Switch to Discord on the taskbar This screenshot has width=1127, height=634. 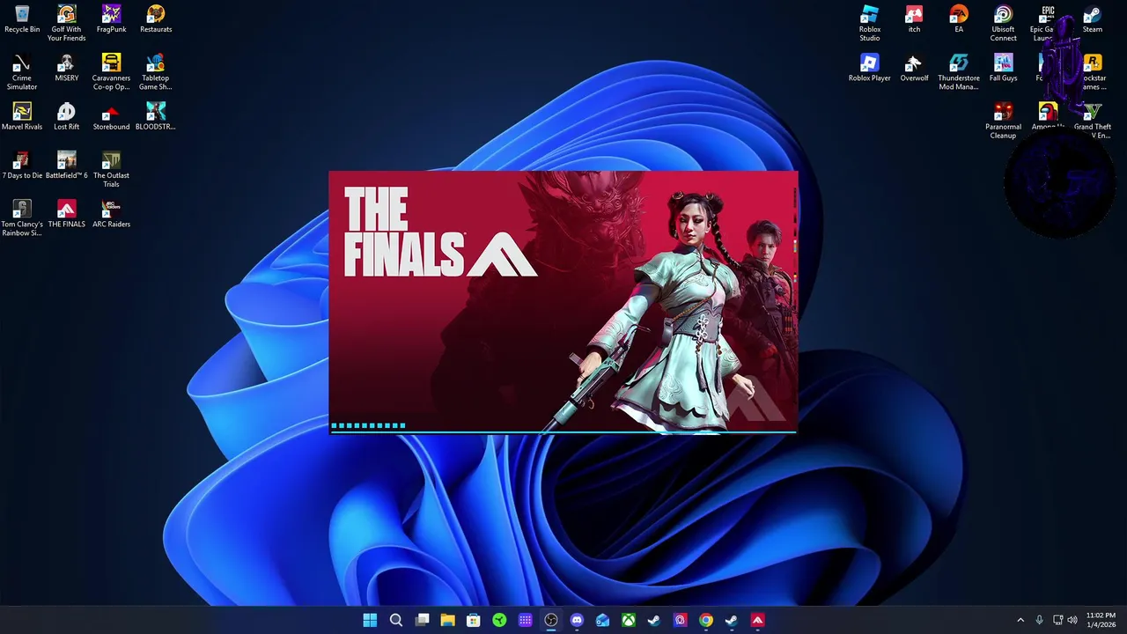(577, 620)
